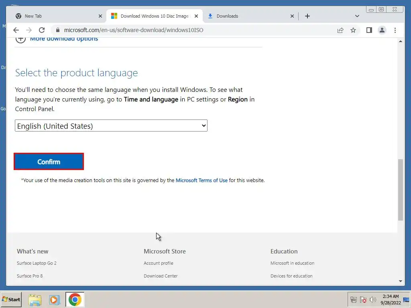The image size is (411, 308).
Task: Close the Downloads tab
Action: pyautogui.click(x=292, y=16)
